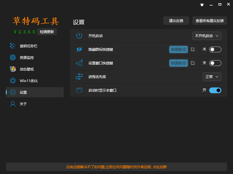Open the 透明任务栏 page
Screen dimensions: 233x174
(35, 46)
